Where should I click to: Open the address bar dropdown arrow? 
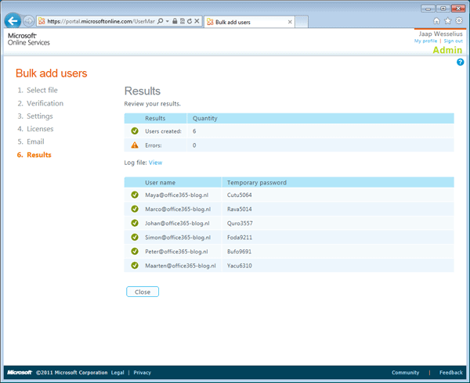(168, 21)
